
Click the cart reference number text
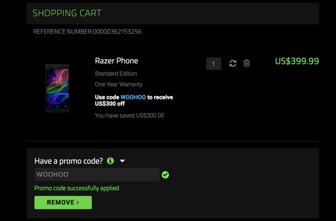pyautogui.click(x=87, y=32)
